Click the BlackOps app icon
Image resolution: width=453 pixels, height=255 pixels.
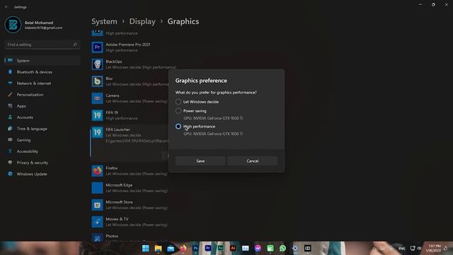tap(98, 64)
